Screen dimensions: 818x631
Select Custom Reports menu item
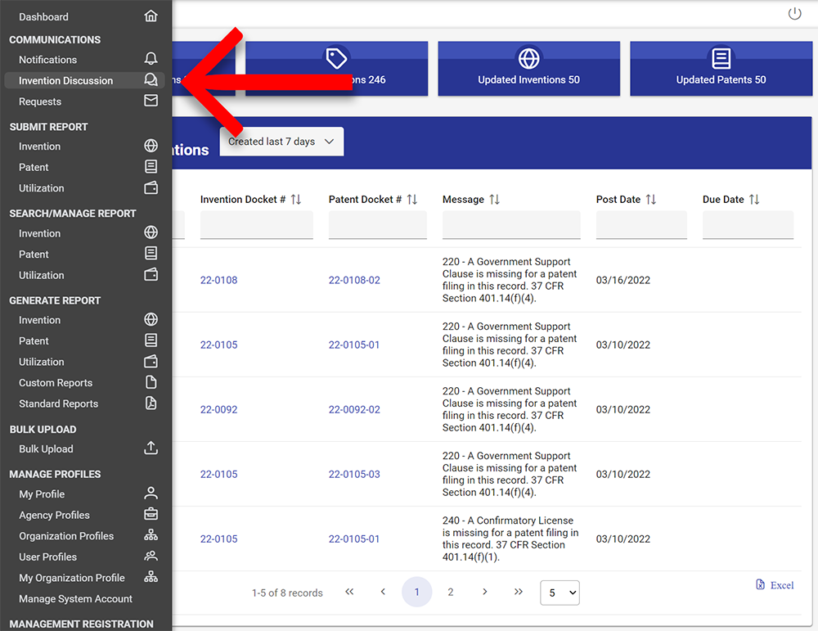tap(56, 382)
